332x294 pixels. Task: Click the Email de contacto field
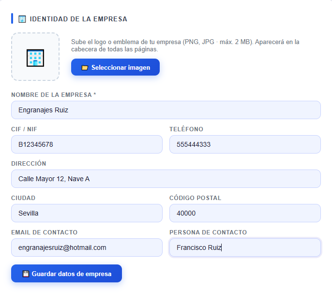coord(87,248)
